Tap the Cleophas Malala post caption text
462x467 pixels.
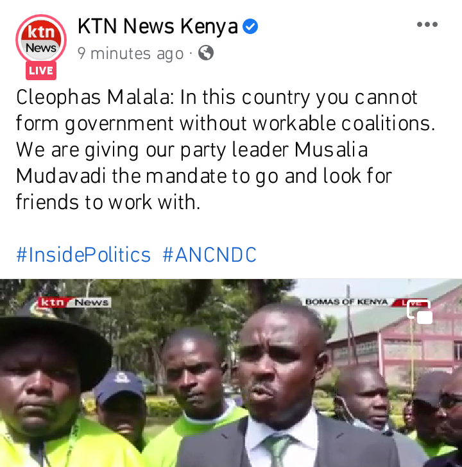point(225,150)
